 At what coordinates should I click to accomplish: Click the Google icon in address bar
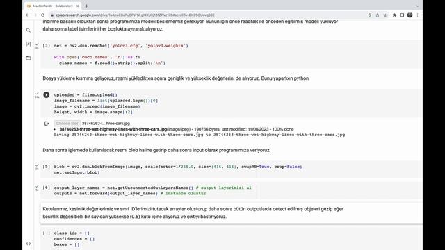pyautogui.click(x=369, y=15)
